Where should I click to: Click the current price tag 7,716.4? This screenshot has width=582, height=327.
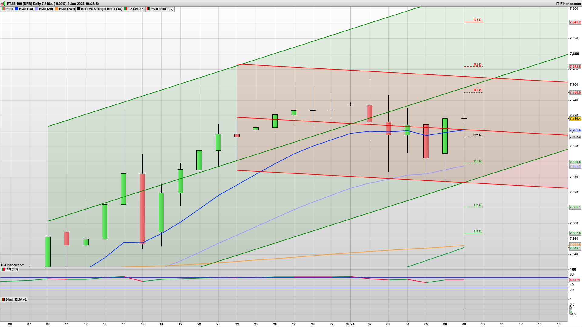tap(575, 118)
